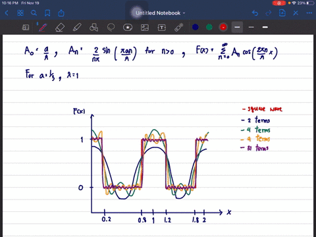Bookmark the current page

coord(47,13)
